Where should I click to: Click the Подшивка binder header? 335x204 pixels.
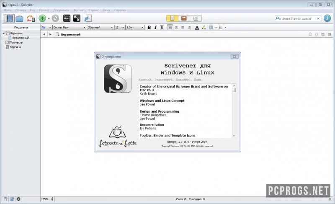point(21,27)
